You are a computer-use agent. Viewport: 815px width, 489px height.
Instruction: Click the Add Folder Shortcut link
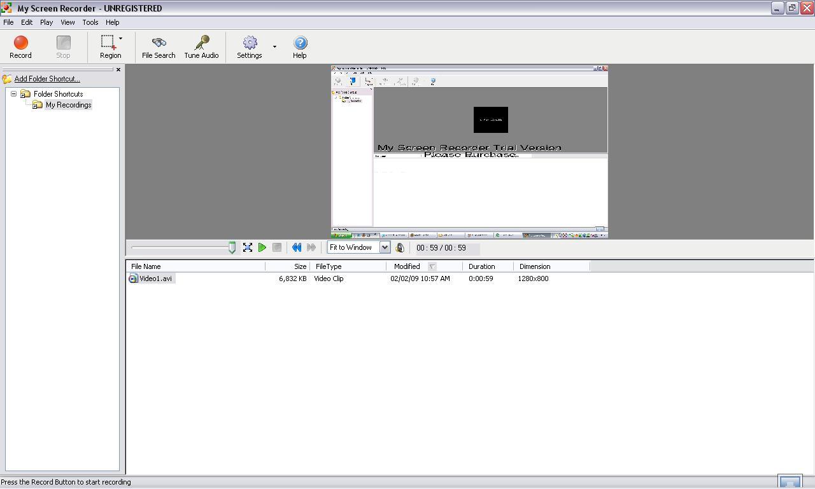click(x=45, y=78)
